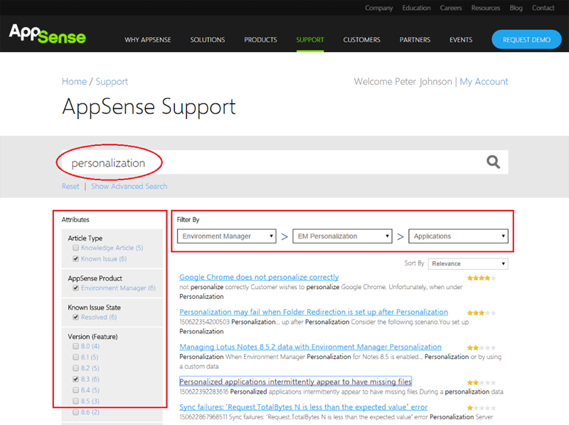Go to the Support menu item

(310, 40)
